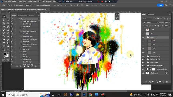Select the Move tool in the toolbox

(4, 17)
